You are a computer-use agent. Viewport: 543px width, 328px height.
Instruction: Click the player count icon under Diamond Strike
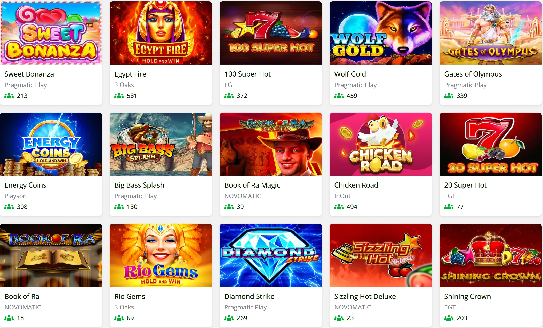click(228, 318)
